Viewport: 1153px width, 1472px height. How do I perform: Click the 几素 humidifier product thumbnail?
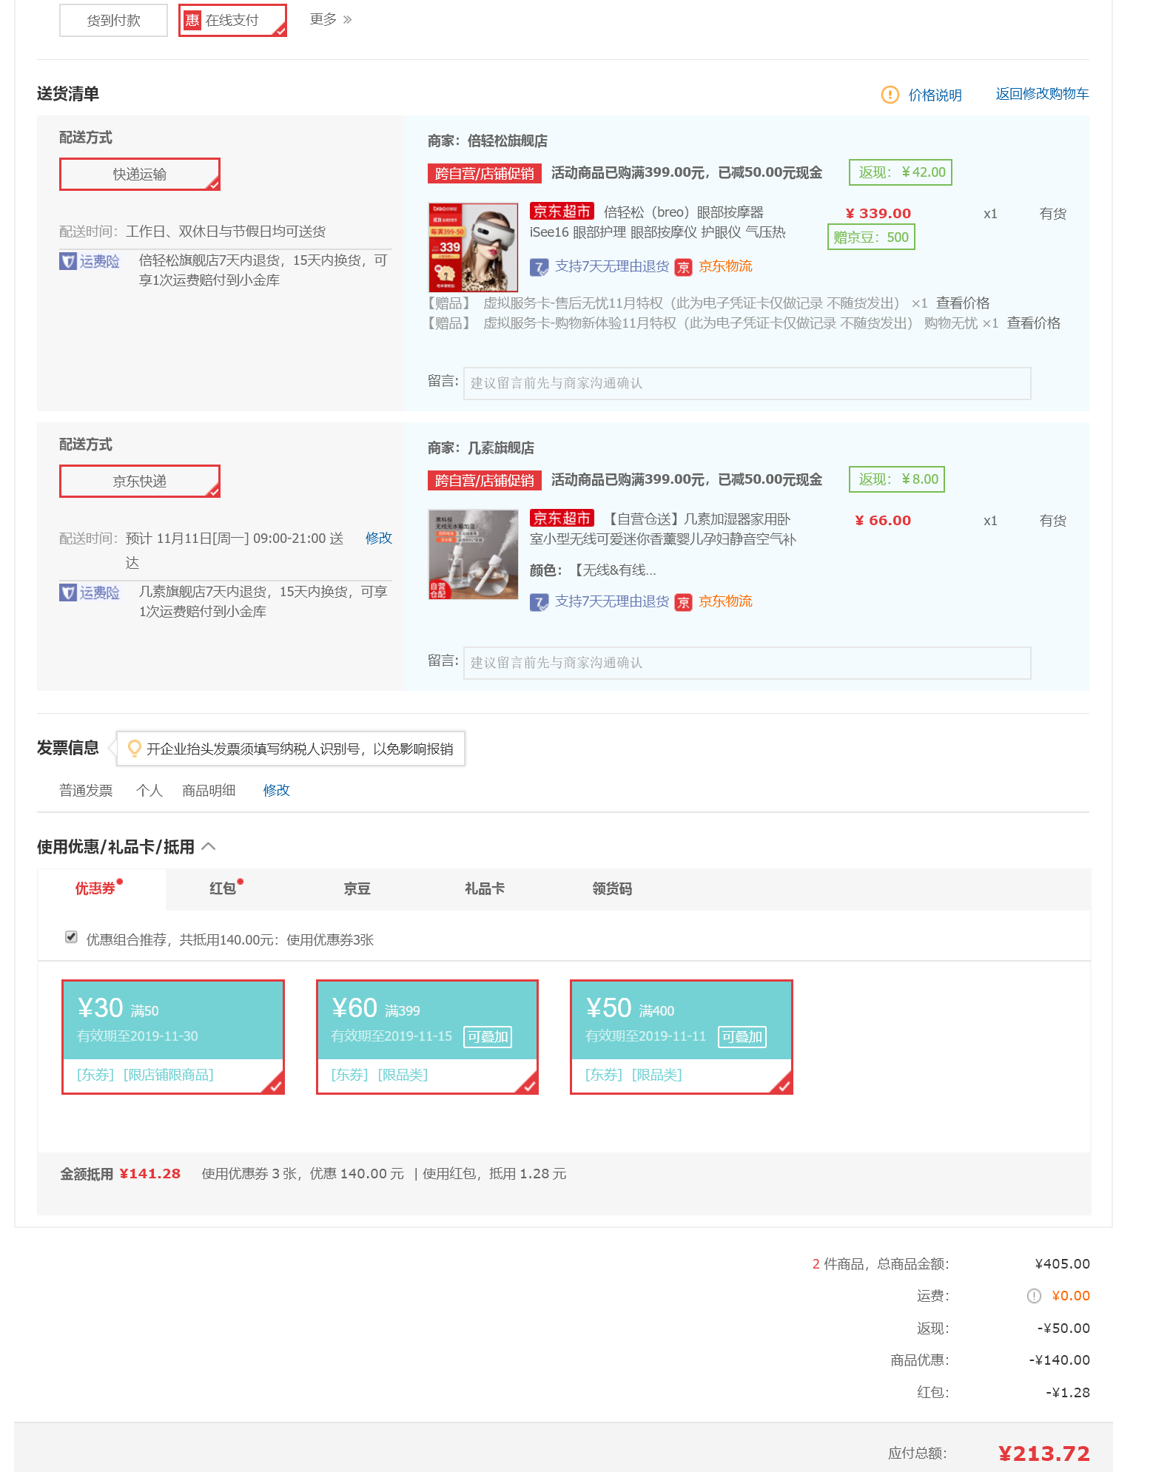coord(474,554)
